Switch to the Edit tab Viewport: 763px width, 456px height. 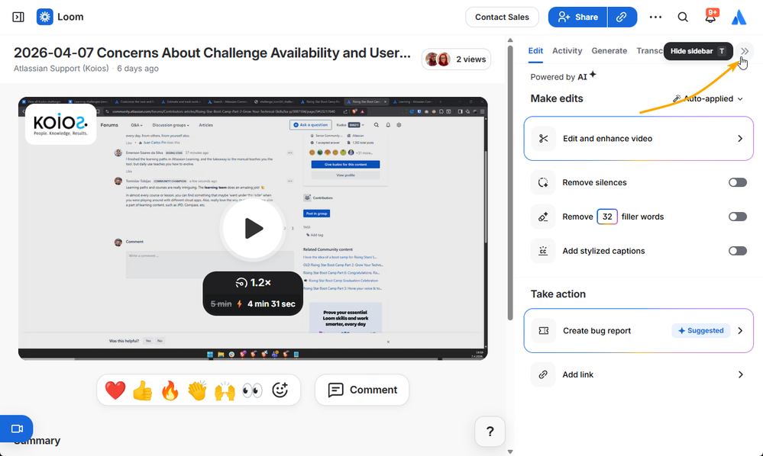(535, 51)
